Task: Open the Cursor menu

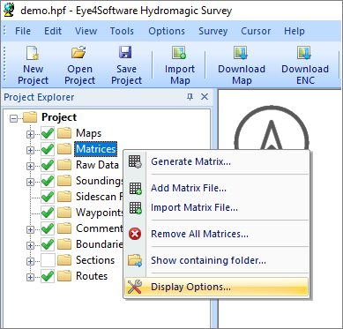Action: click(256, 31)
